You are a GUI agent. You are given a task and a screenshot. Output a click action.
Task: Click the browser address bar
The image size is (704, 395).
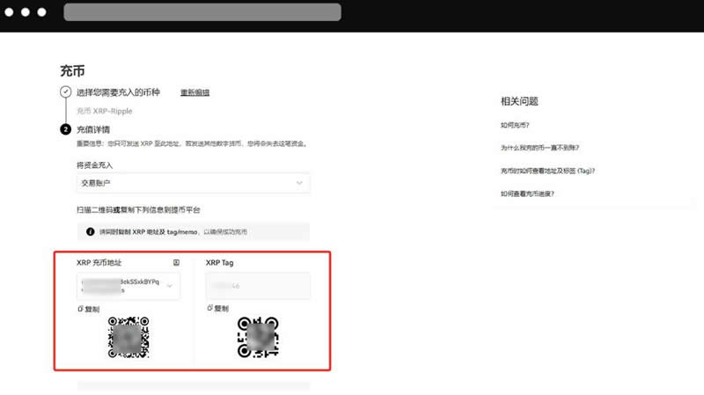[202, 12]
